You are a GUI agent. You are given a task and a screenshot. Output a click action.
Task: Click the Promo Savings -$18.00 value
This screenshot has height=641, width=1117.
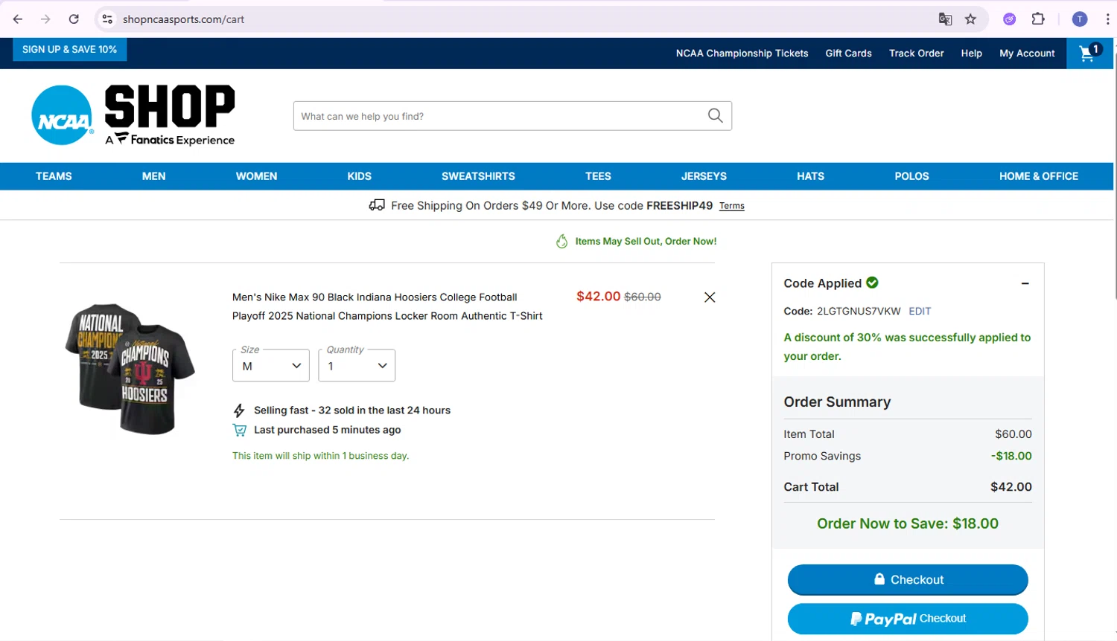(x=1011, y=456)
